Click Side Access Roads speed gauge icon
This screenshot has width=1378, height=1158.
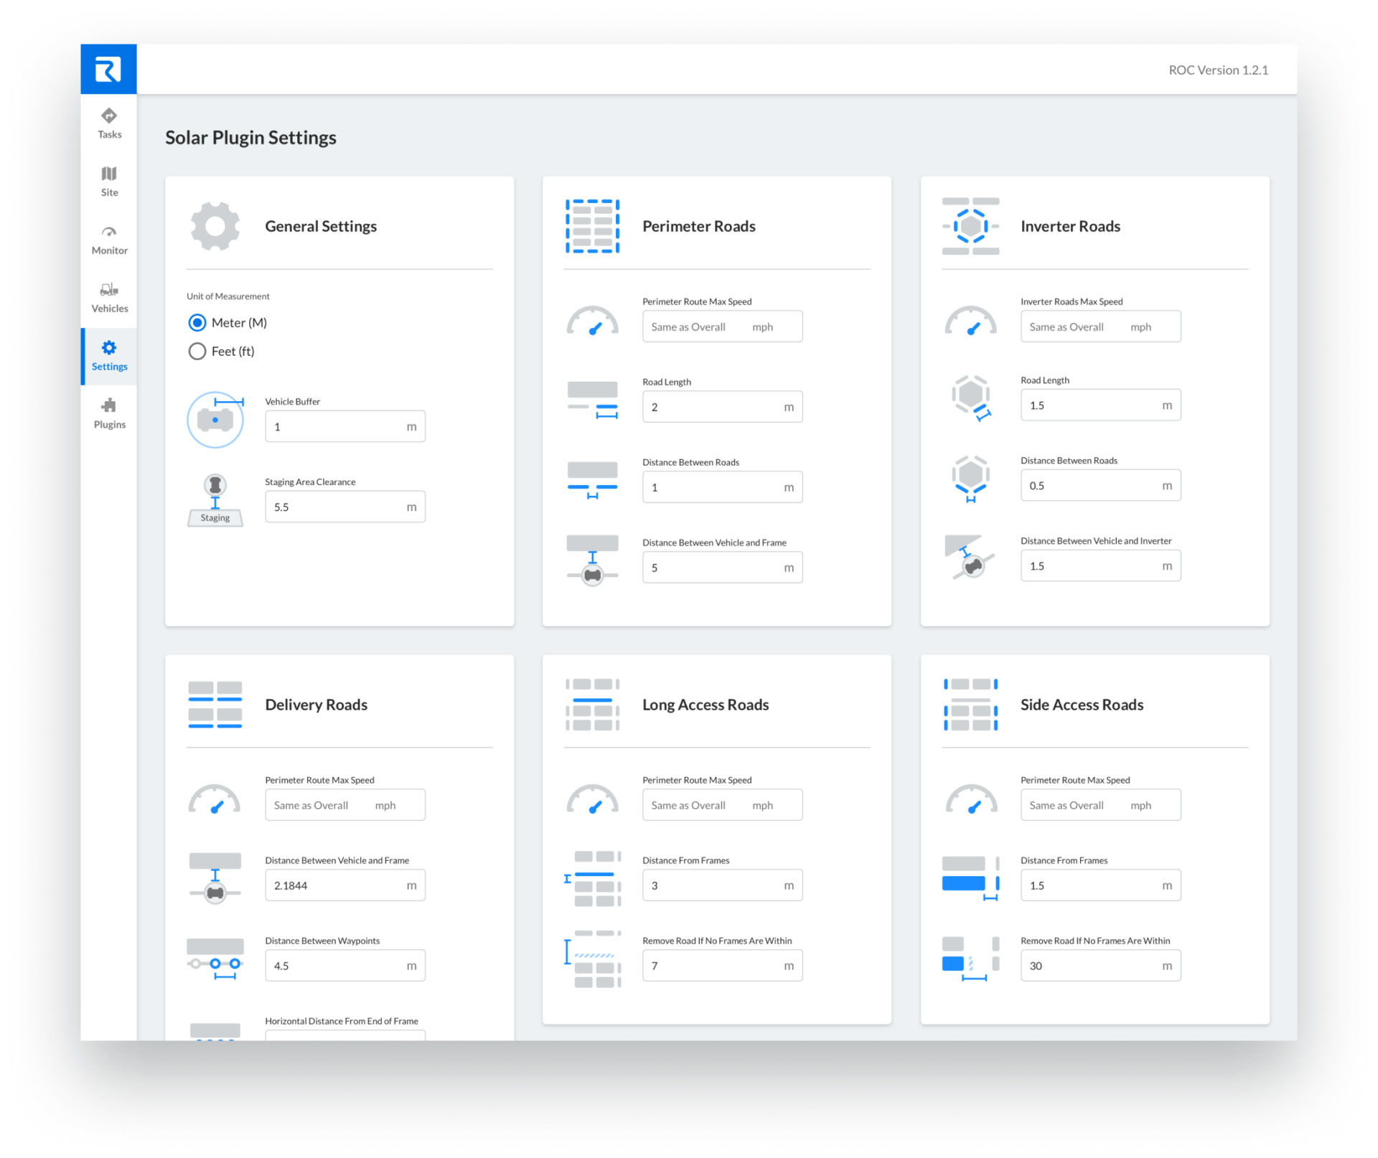[970, 799]
